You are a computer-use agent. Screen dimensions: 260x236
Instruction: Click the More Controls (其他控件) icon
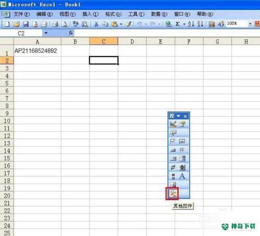(173, 193)
